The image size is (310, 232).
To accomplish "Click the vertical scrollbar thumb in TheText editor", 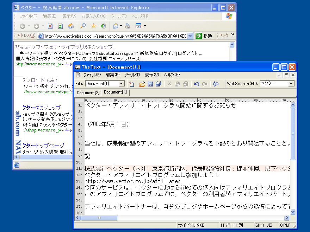I will (293, 134).
